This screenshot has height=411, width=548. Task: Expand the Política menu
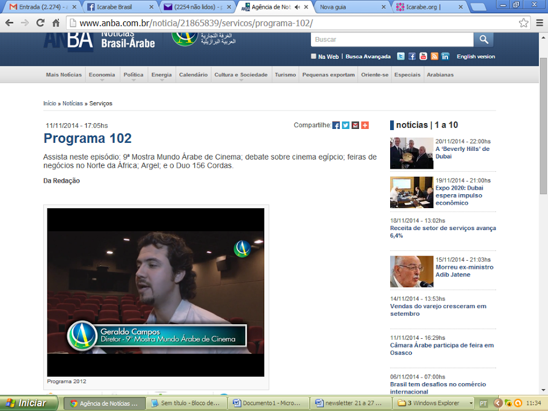coord(133,75)
